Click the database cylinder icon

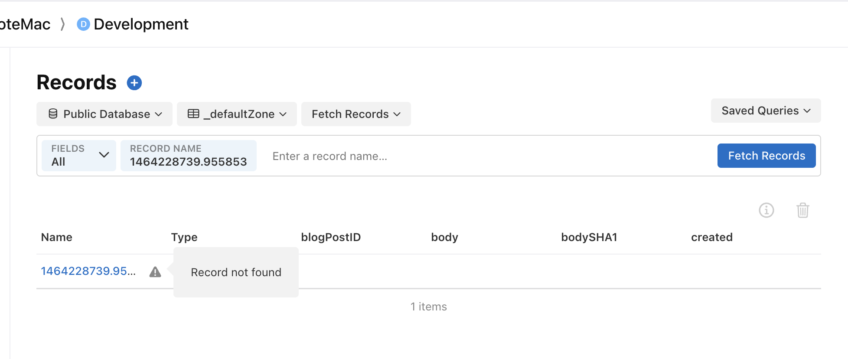[53, 114]
